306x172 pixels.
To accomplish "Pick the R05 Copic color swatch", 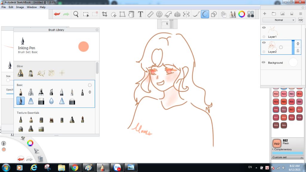I will 284,102.
